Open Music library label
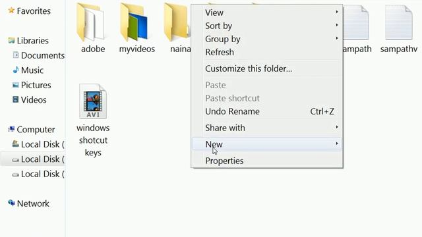The width and height of the screenshot is (422, 237). [32, 70]
